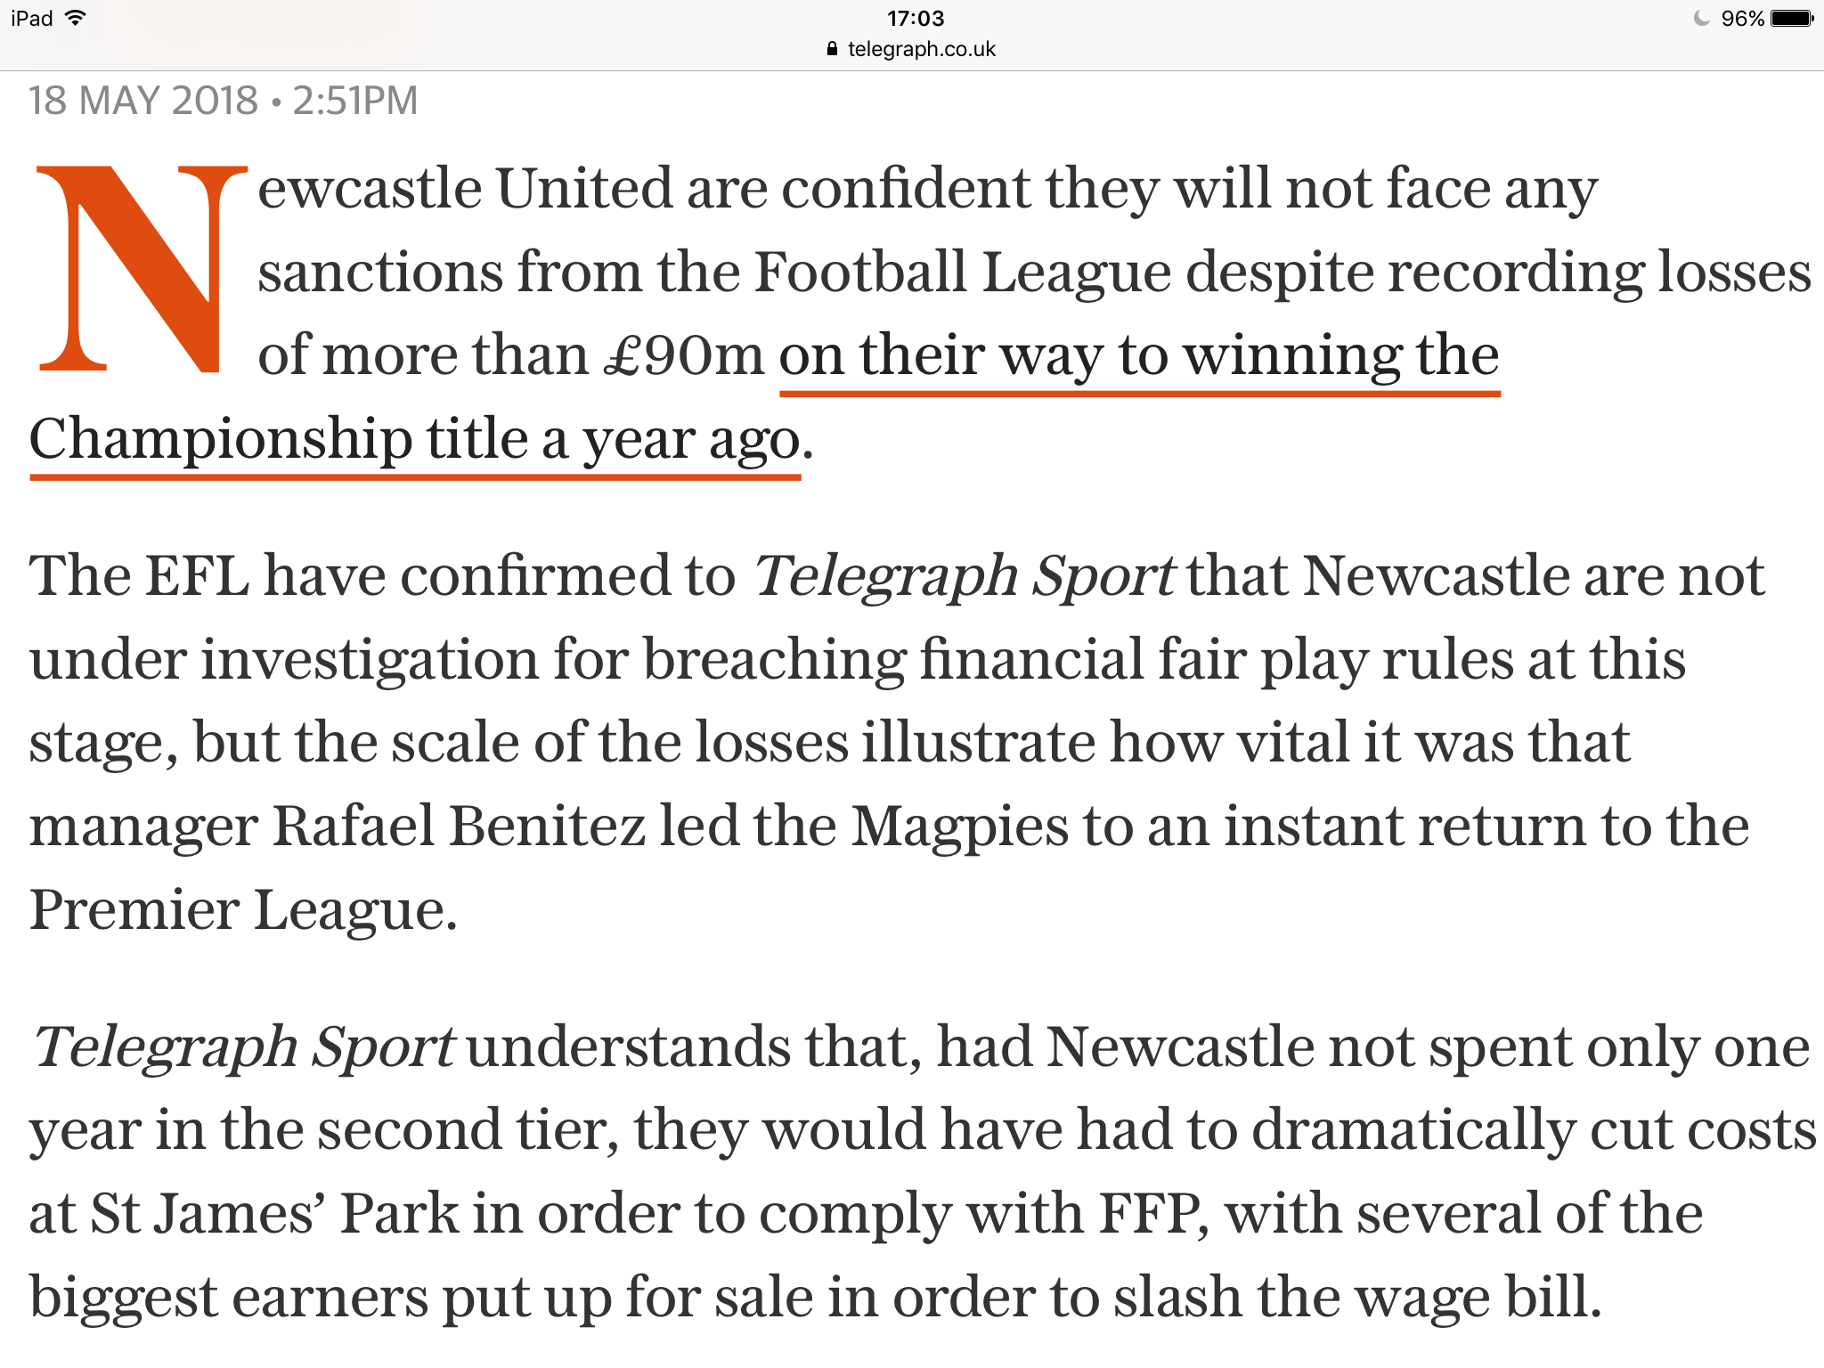The image size is (1824, 1368).
Task: Tap the 18 MAY 2018 date stamp
Action: 143,101
